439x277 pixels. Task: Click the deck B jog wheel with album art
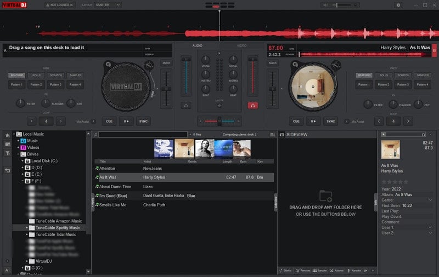313,86
